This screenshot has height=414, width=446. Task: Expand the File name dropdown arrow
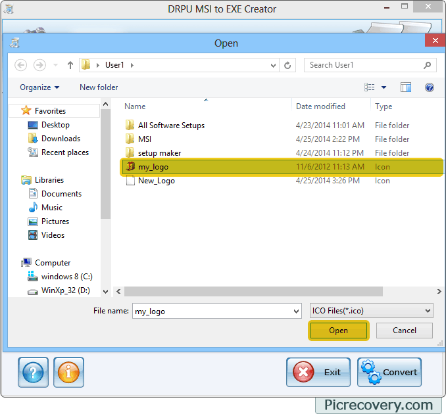click(x=296, y=311)
